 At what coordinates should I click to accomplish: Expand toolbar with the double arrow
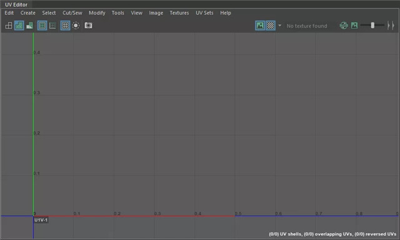pos(391,26)
